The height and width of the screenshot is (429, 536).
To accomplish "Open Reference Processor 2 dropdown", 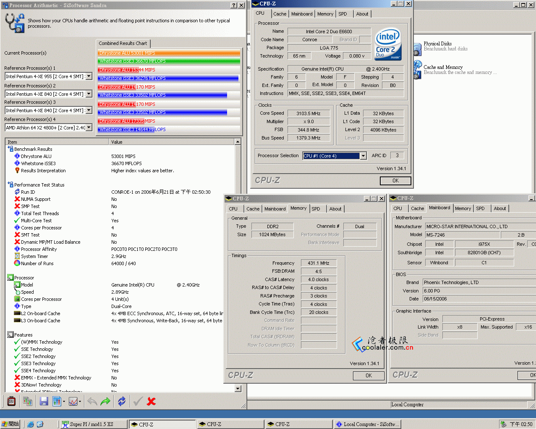I will (89, 94).
